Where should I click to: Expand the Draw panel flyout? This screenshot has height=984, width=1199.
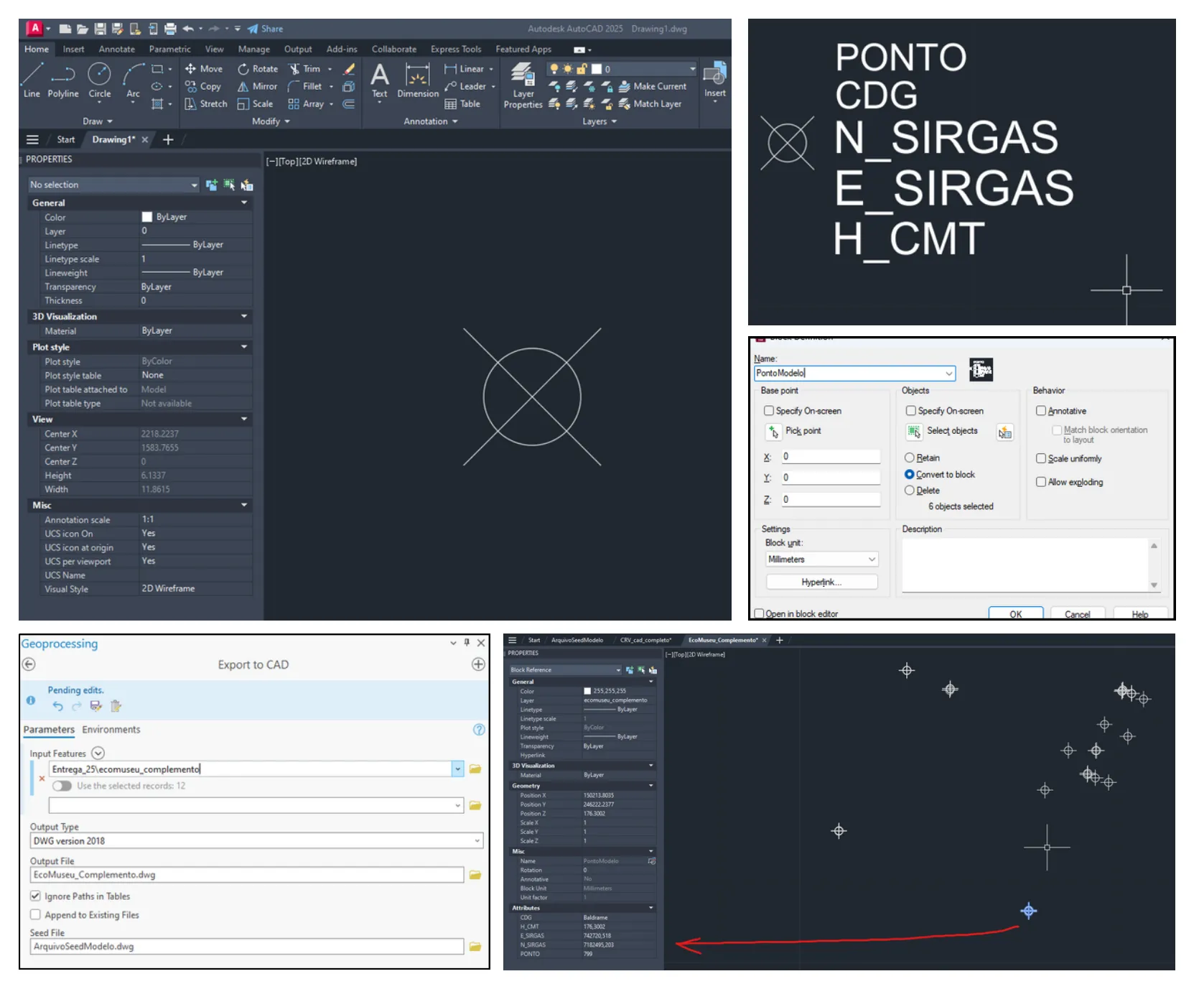click(98, 121)
